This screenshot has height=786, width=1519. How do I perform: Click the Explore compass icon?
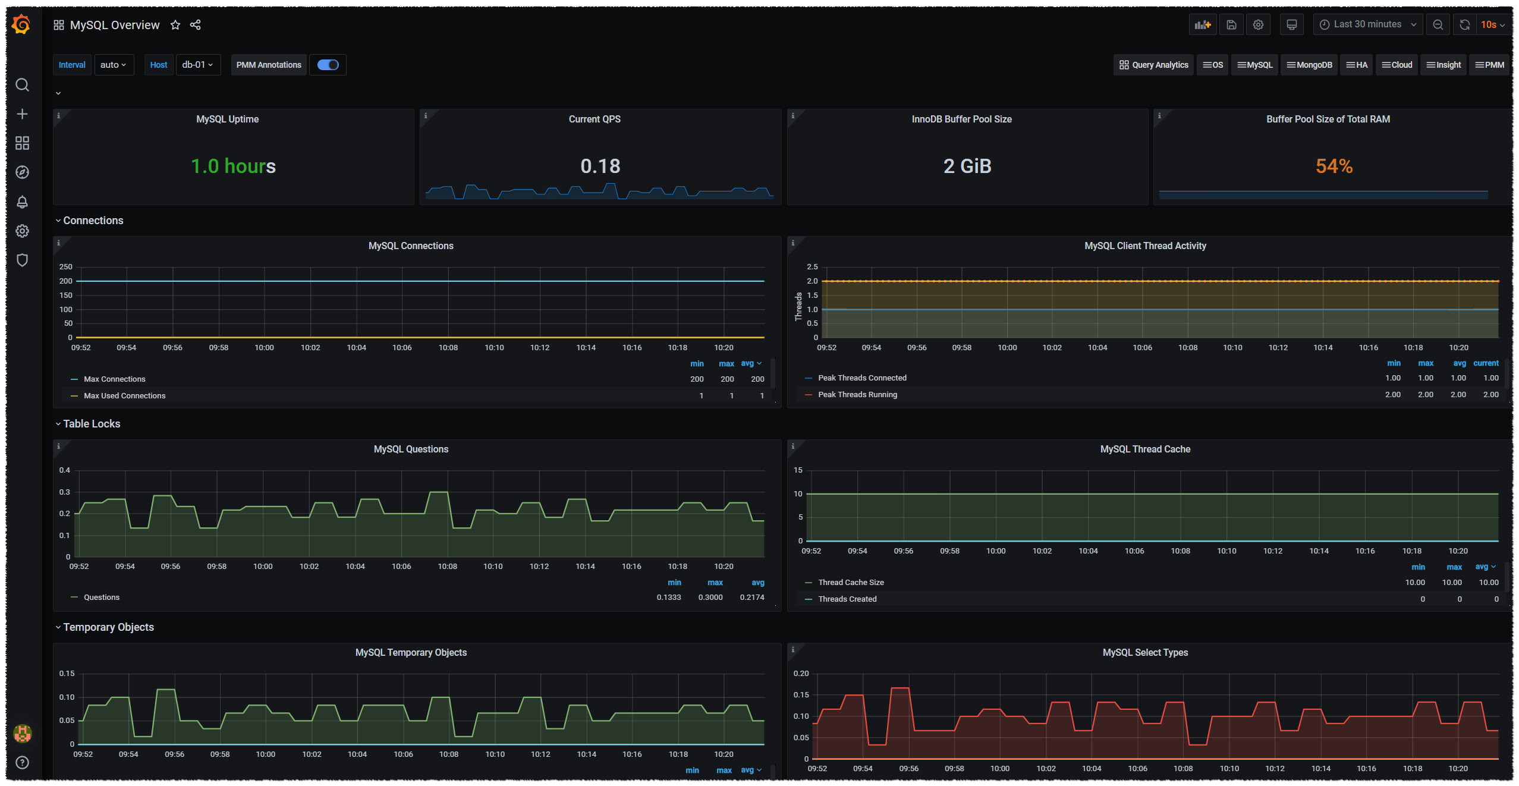(22, 172)
